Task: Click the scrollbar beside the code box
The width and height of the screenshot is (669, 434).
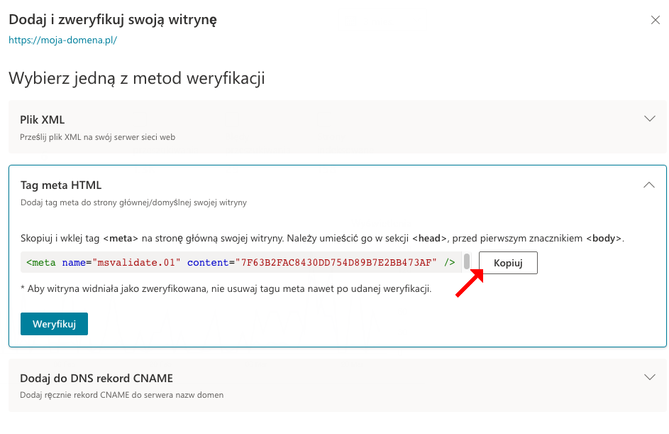Action: 468,262
